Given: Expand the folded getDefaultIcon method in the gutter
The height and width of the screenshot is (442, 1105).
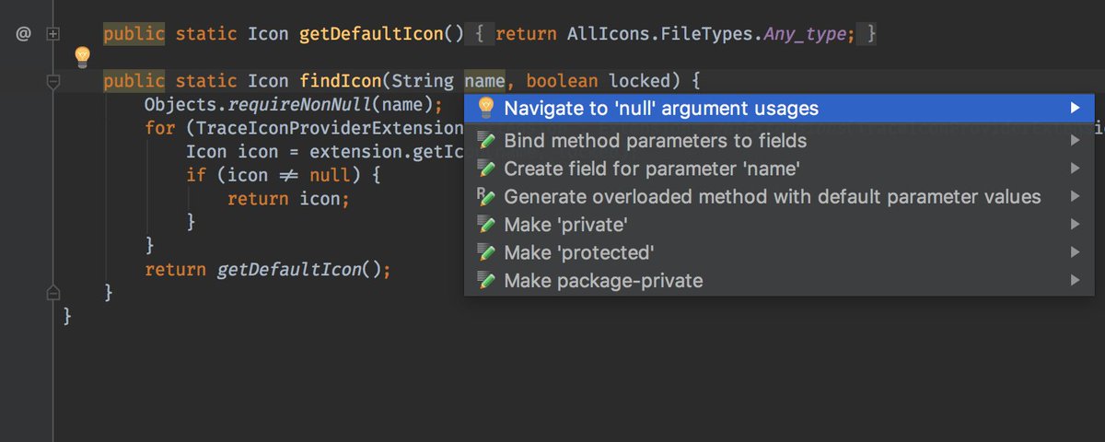Looking at the screenshot, I should pyautogui.click(x=52, y=34).
